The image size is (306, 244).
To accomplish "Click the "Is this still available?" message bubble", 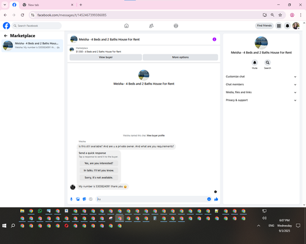I will tap(126, 146).
